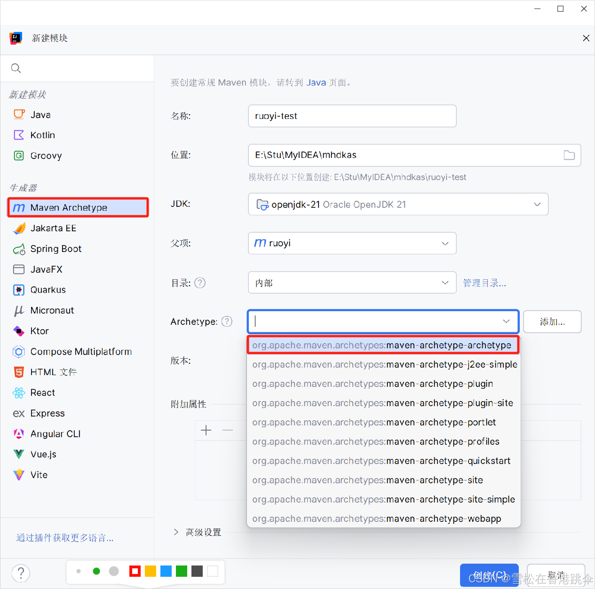Select the Vue.js generator icon

pyautogui.click(x=19, y=454)
